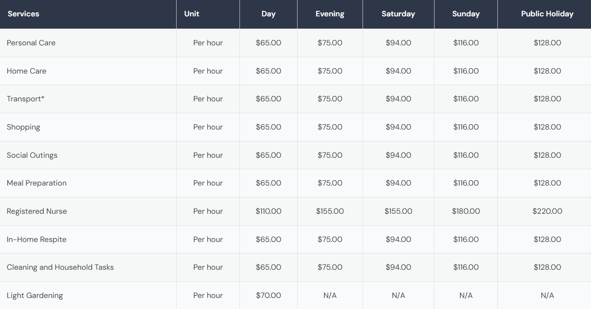
Task: Click In-Home Respite Saturday rate $94.00
Action: (x=398, y=240)
